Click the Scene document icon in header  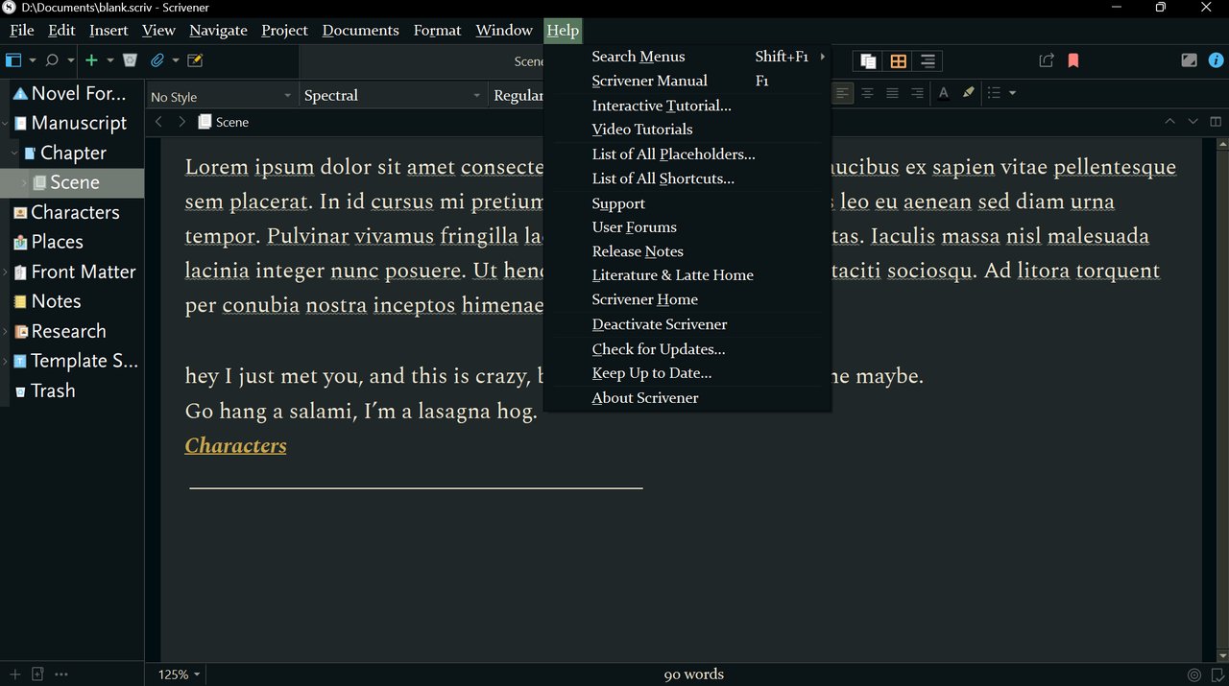coord(205,122)
